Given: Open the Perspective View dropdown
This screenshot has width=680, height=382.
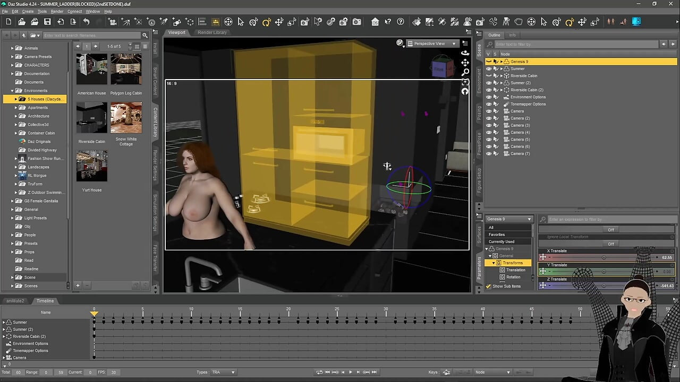Looking at the screenshot, I should 432,44.
